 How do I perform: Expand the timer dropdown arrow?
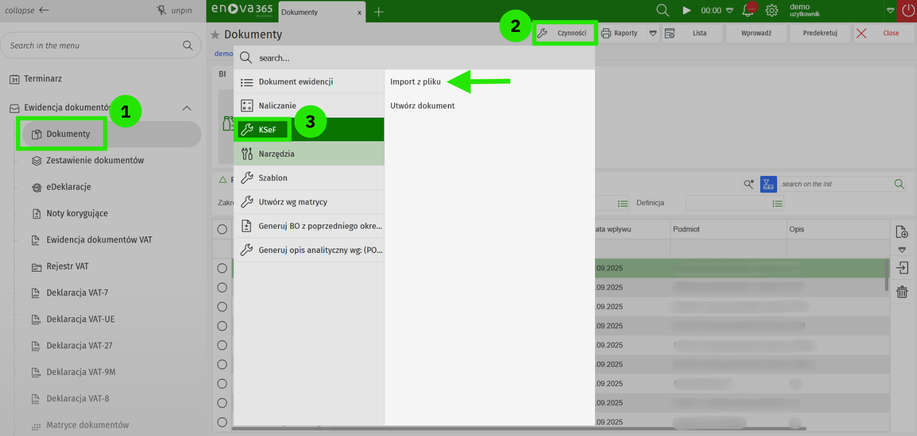coord(730,10)
